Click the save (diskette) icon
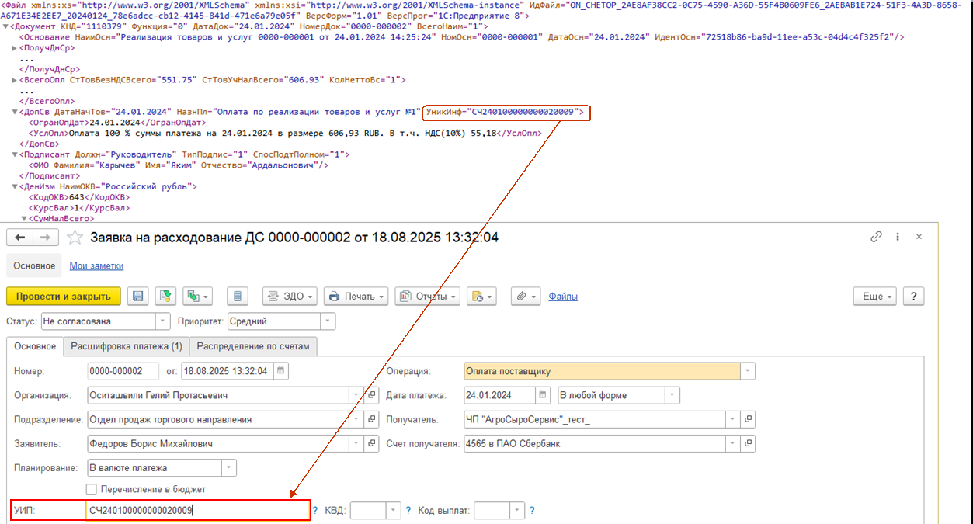The height and width of the screenshot is (524, 973). 138,296
